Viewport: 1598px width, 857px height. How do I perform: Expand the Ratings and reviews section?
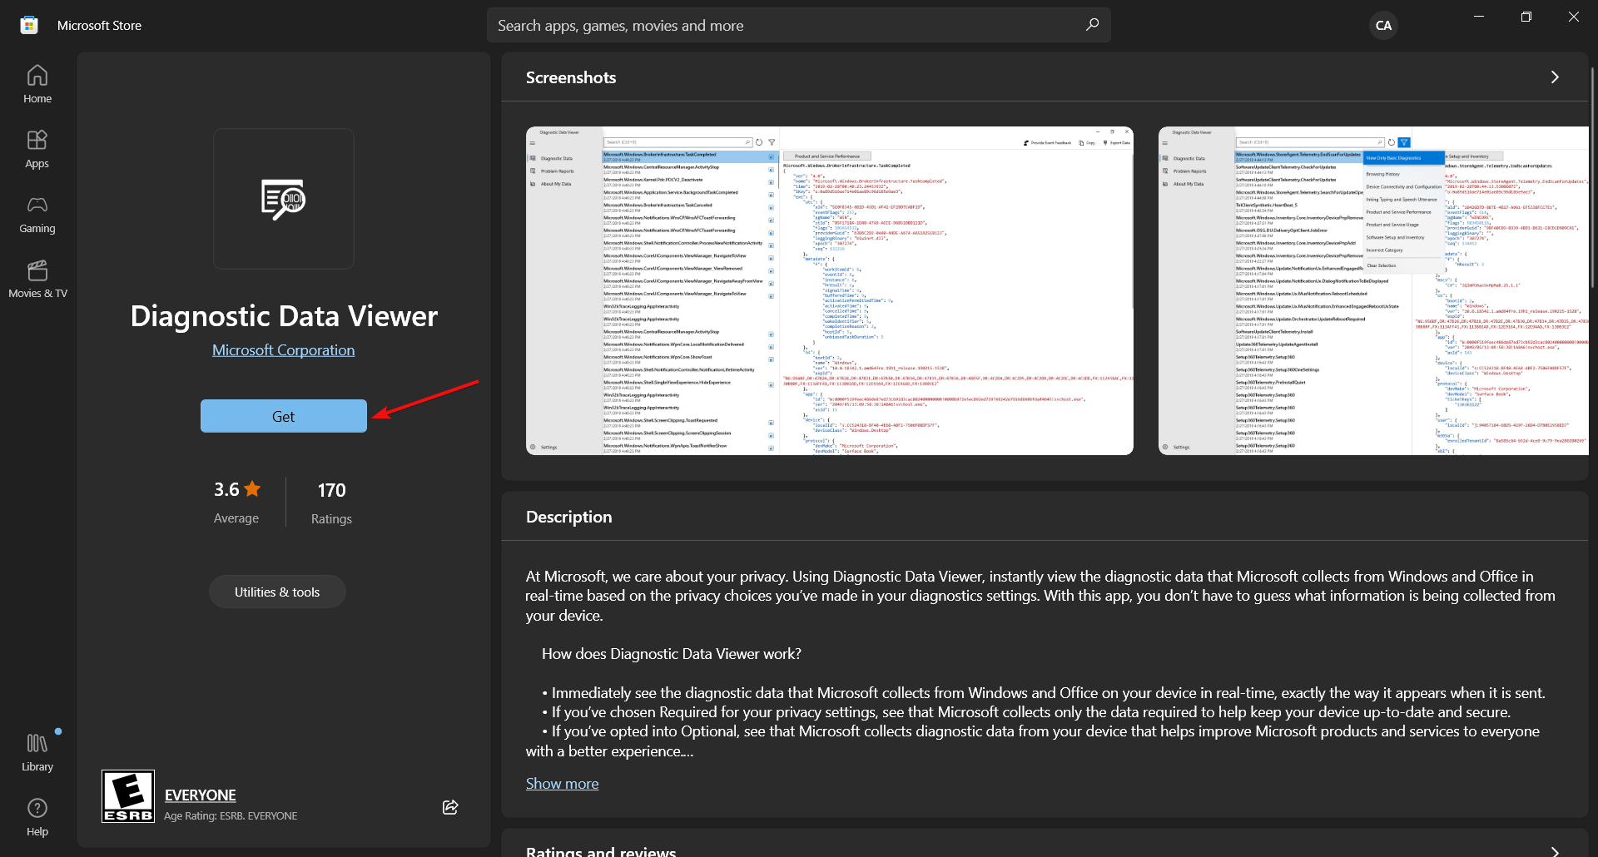pos(1555,851)
